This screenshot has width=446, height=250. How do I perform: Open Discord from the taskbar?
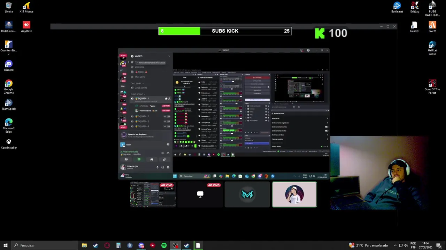tap(141, 245)
